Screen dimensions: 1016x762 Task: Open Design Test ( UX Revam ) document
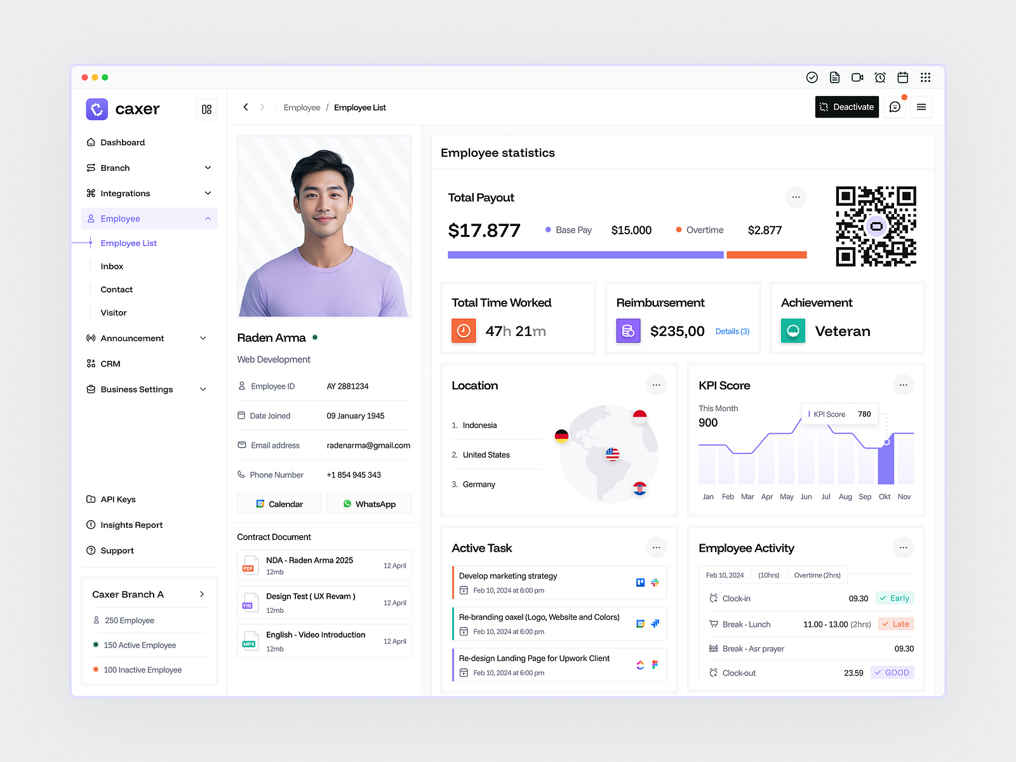tap(324, 603)
